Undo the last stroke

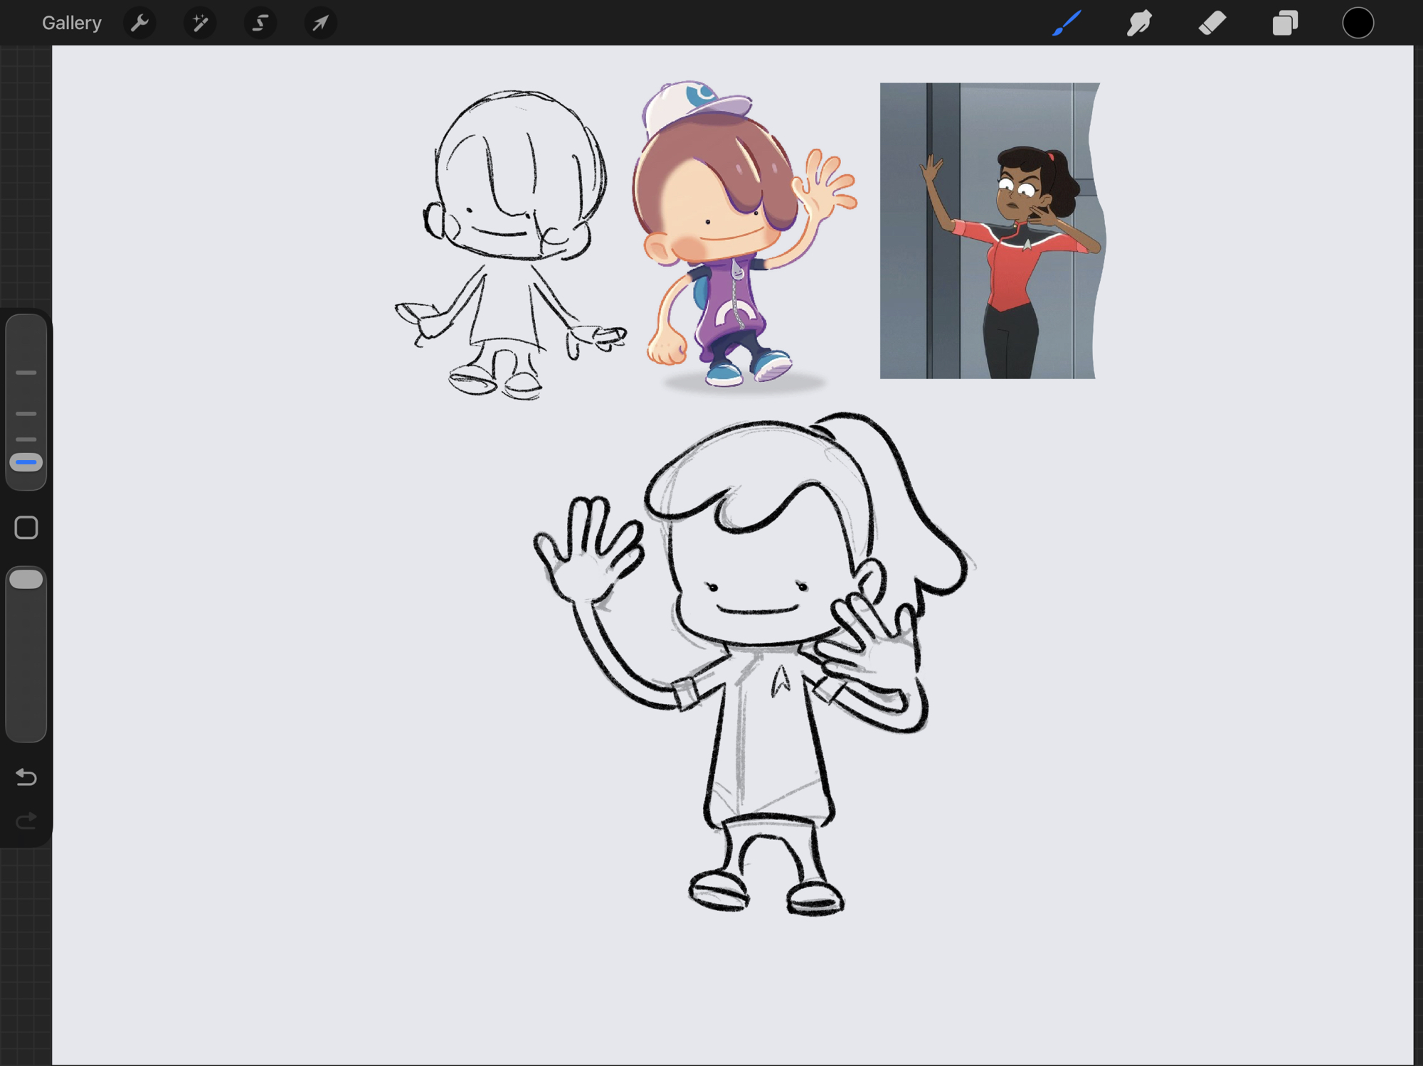(x=26, y=777)
